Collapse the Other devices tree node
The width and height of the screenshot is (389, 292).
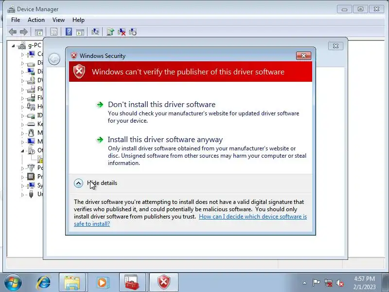[22, 151]
